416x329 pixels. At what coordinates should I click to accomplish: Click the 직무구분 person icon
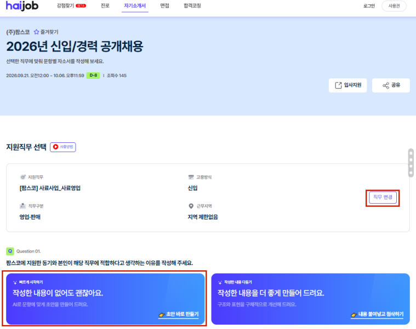[x=23, y=206]
